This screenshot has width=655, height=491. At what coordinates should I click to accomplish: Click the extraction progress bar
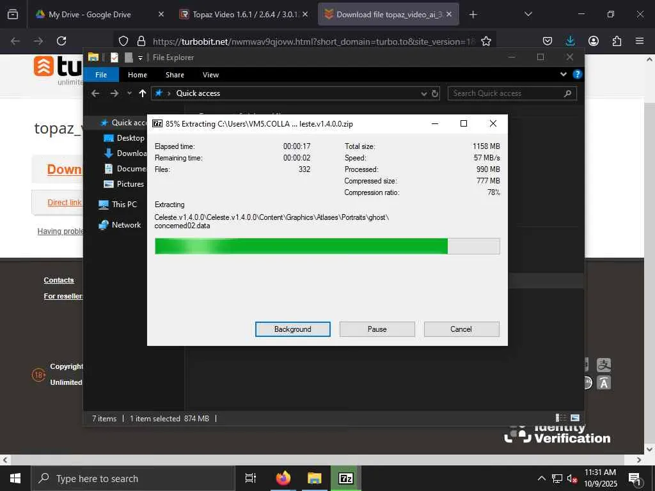coord(327,246)
